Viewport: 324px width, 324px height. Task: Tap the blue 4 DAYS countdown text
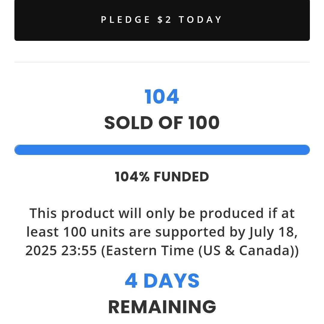pyautogui.click(x=162, y=281)
